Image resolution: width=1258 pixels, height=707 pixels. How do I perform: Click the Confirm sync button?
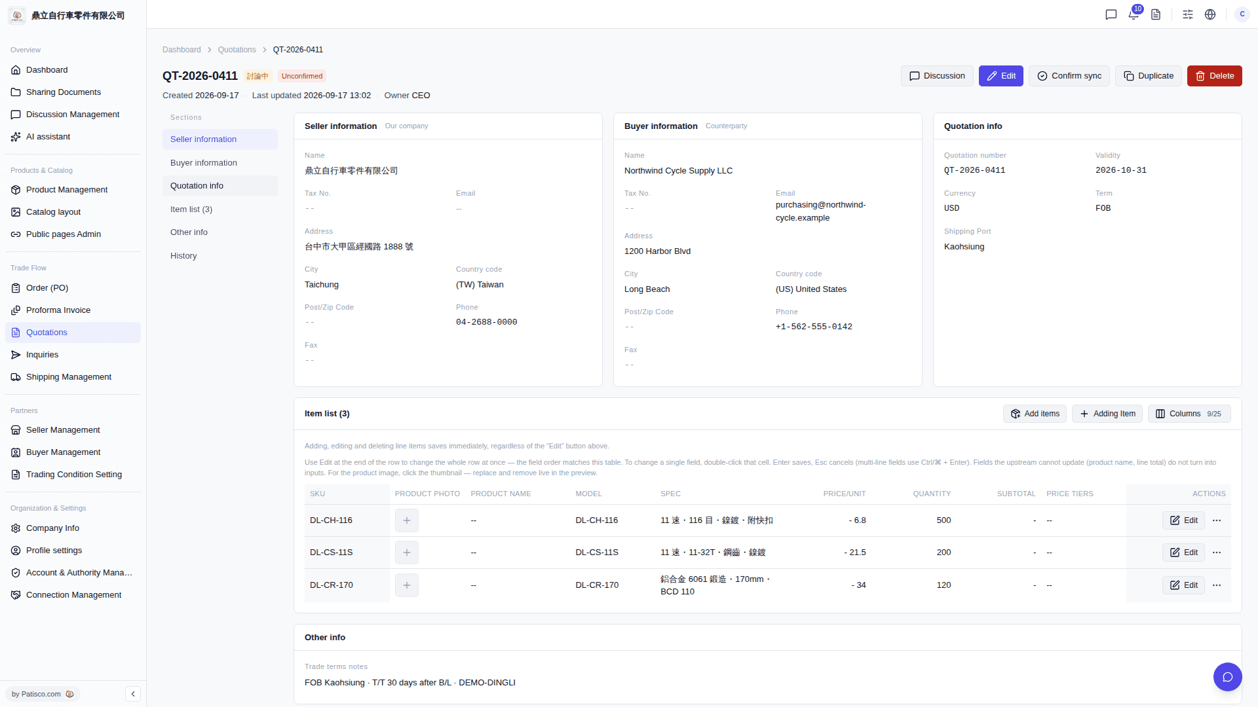pyautogui.click(x=1069, y=76)
